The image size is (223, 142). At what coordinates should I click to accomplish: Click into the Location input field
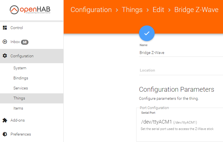pyautogui.click(x=181, y=70)
